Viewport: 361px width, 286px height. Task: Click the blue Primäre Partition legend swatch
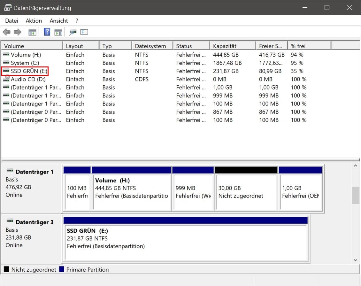tap(61, 269)
